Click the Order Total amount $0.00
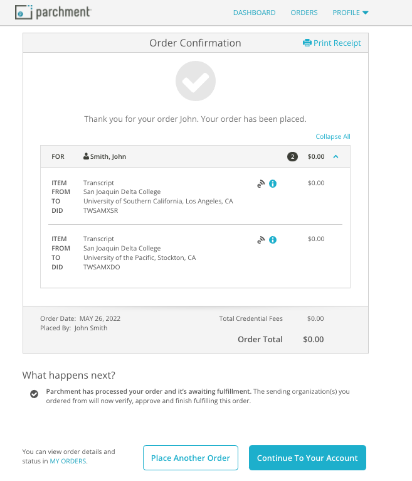Viewport: 412px width, 481px height. tap(314, 339)
